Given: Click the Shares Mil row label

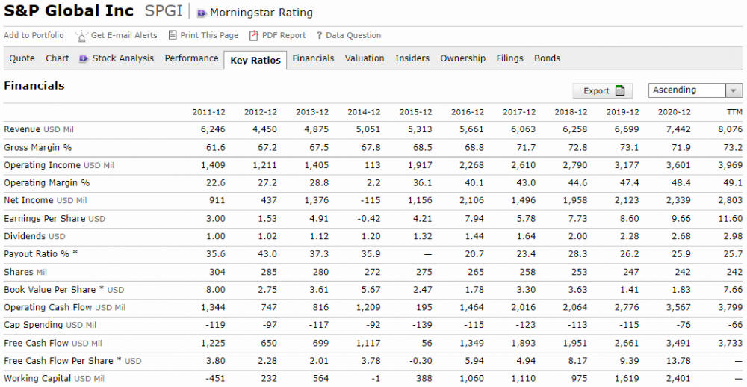Looking at the screenshot, I should coord(25,272).
